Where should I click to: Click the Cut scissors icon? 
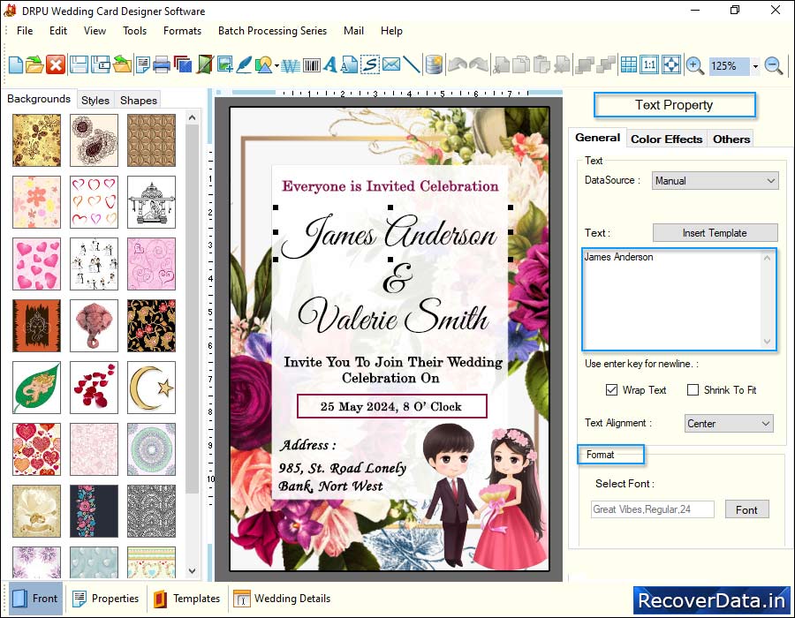502,64
